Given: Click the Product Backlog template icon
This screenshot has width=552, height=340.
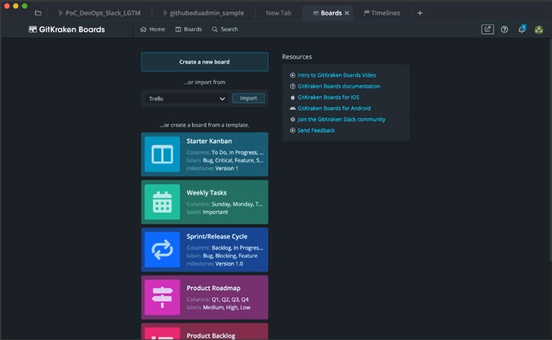Looking at the screenshot, I should point(162,334).
